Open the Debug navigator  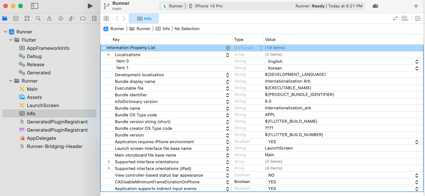point(72,18)
